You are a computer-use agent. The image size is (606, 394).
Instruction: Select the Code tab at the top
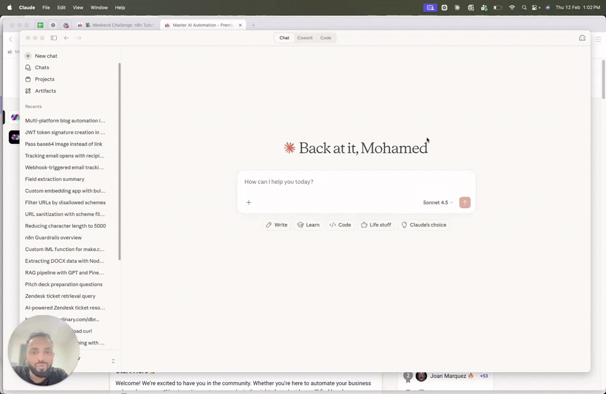[325, 37]
